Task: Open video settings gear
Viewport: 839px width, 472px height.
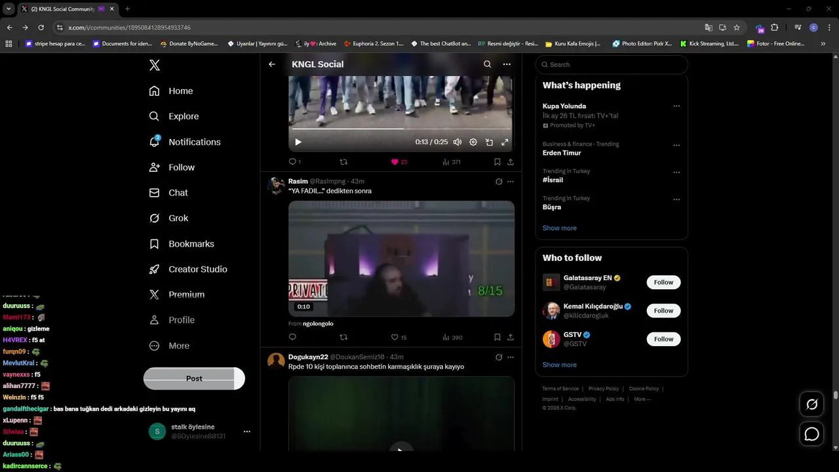Action: [x=473, y=142]
